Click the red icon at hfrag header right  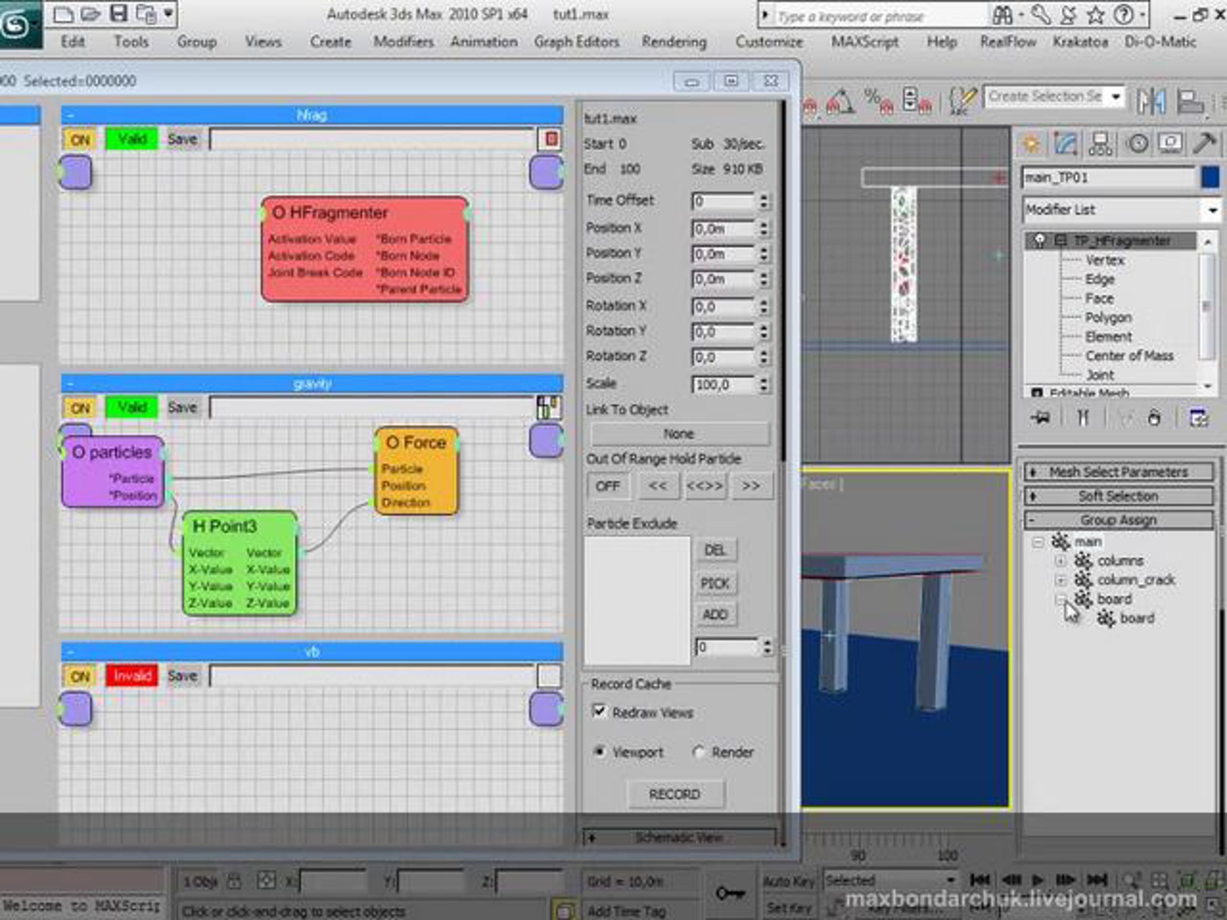click(x=550, y=139)
